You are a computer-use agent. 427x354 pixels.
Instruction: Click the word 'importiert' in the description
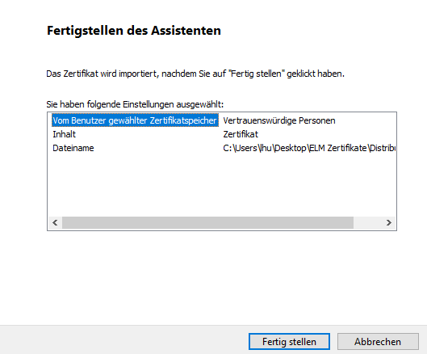pyautogui.click(x=139, y=74)
